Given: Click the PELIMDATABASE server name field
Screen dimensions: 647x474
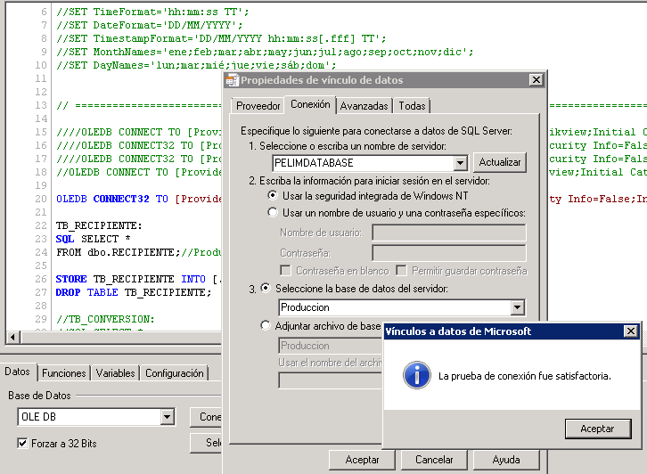Looking at the screenshot, I should coord(363,163).
